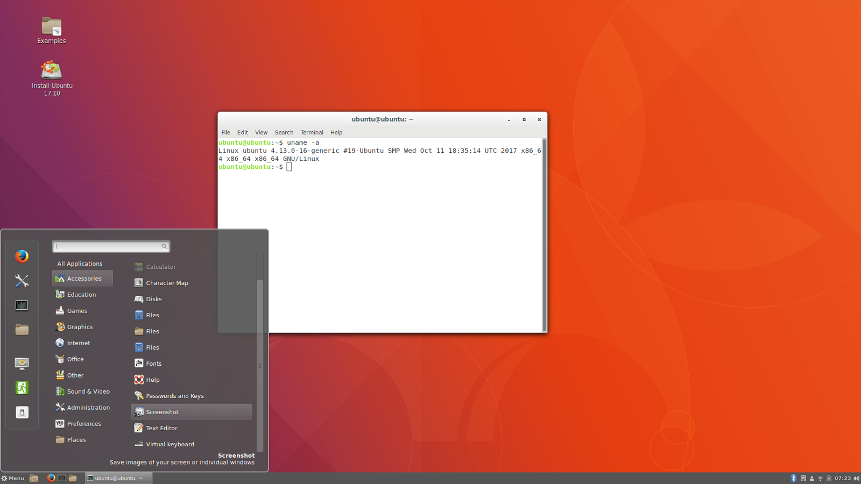The image size is (861, 484).
Task: Log out using the green exit icon
Action: (x=22, y=387)
